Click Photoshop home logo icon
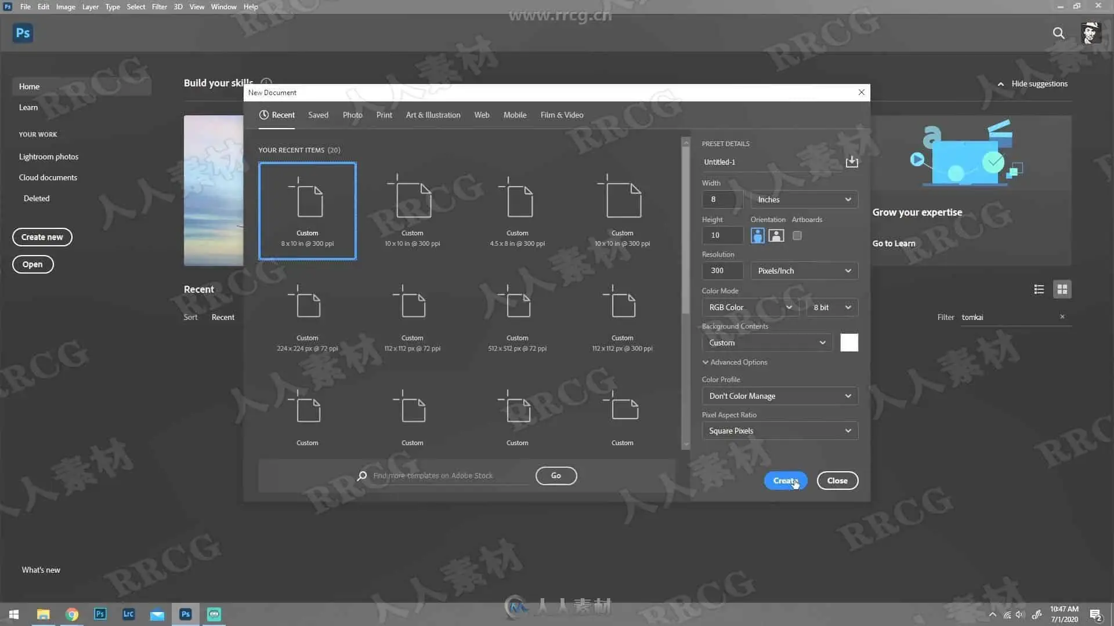 coord(23,33)
